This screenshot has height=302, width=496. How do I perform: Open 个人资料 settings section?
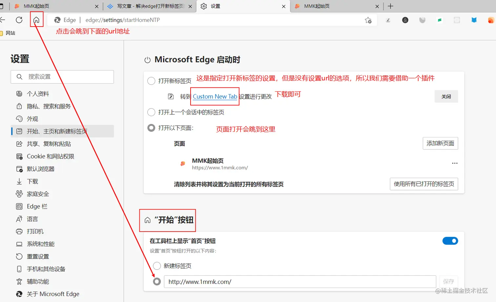[x=62, y=94]
